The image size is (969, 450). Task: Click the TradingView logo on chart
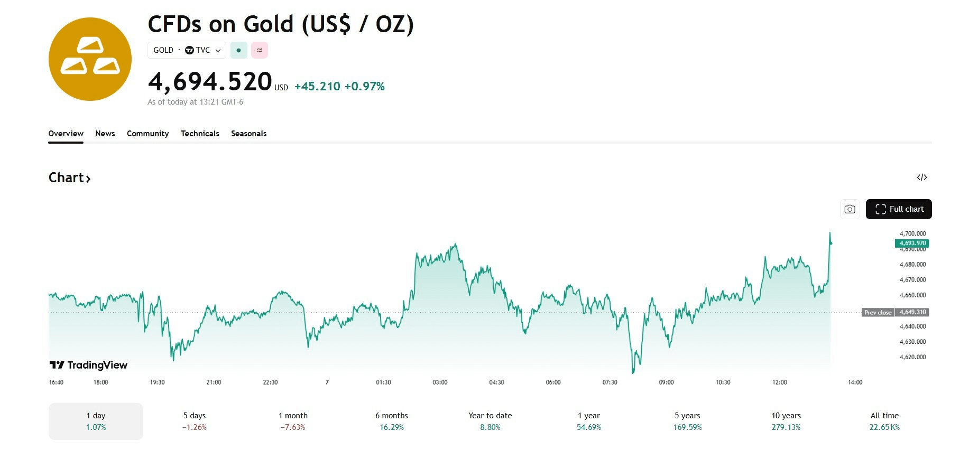(x=88, y=365)
